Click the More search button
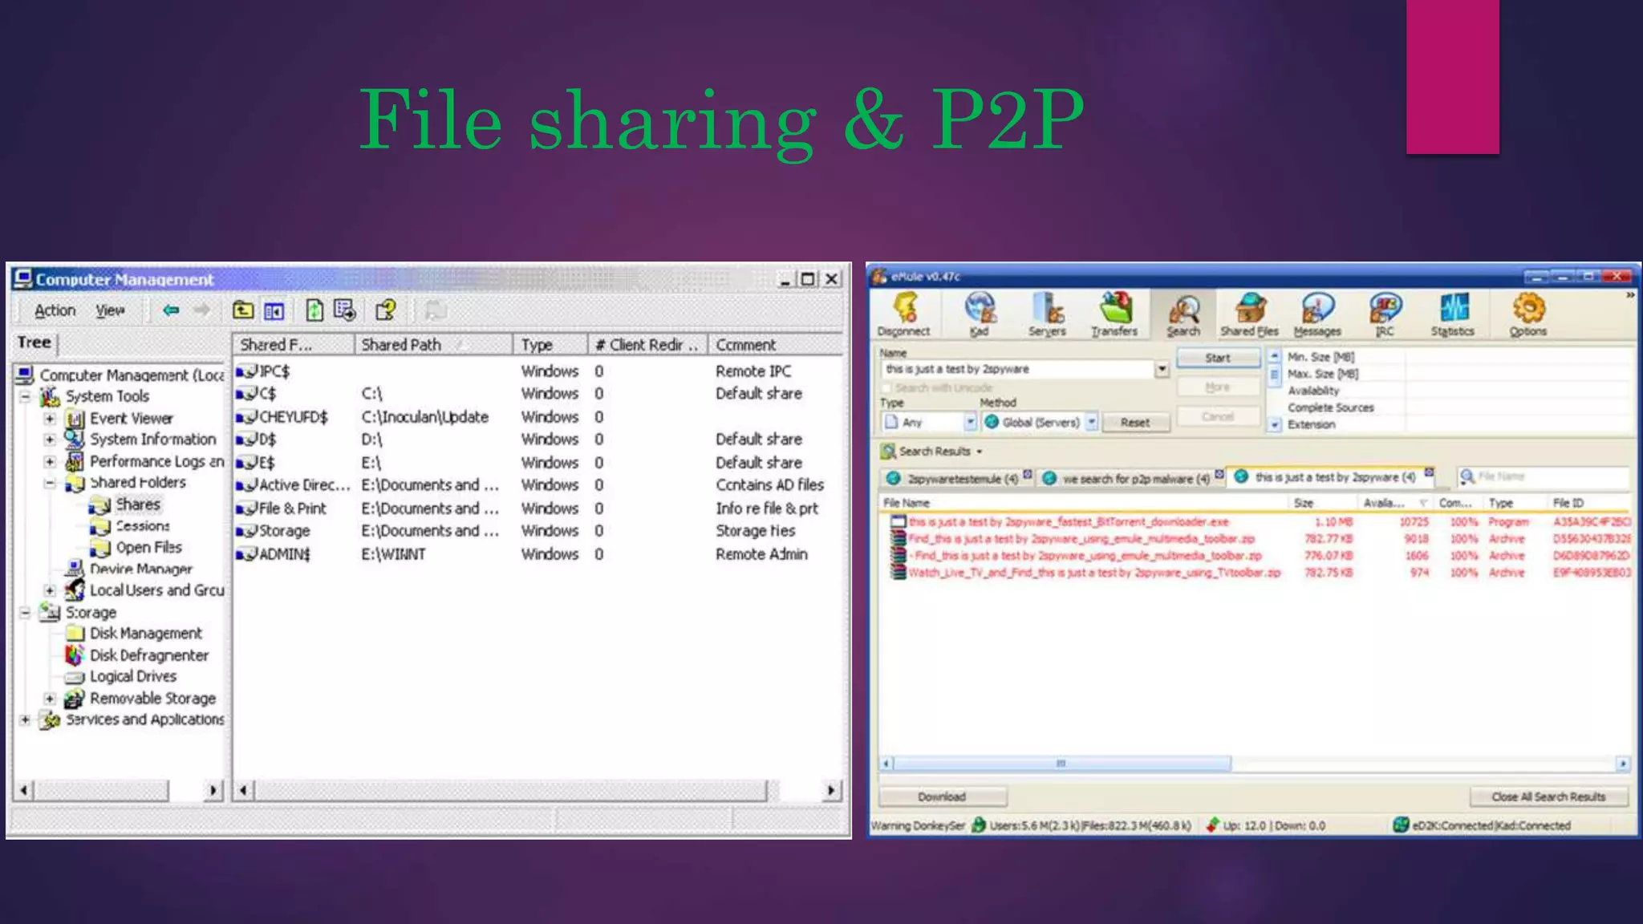This screenshot has height=924, width=1643. click(x=1217, y=387)
